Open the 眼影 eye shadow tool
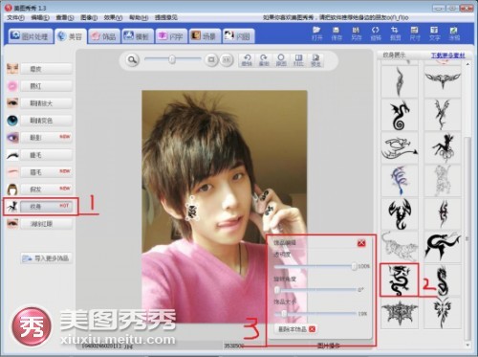The width and height of the screenshot is (478, 357). tap(46, 138)
